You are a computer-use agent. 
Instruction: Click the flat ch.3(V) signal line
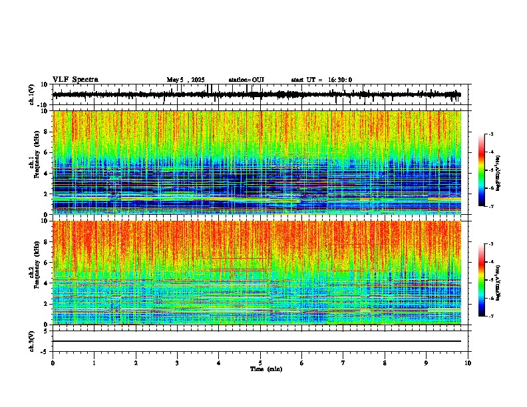coord(257,341)
